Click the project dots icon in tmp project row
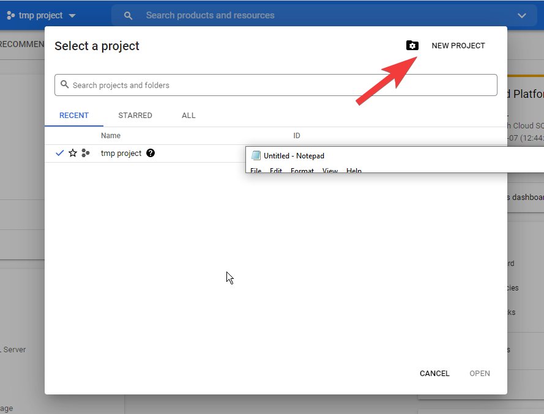This screenshot has height=414, width=544. (86, 153)
